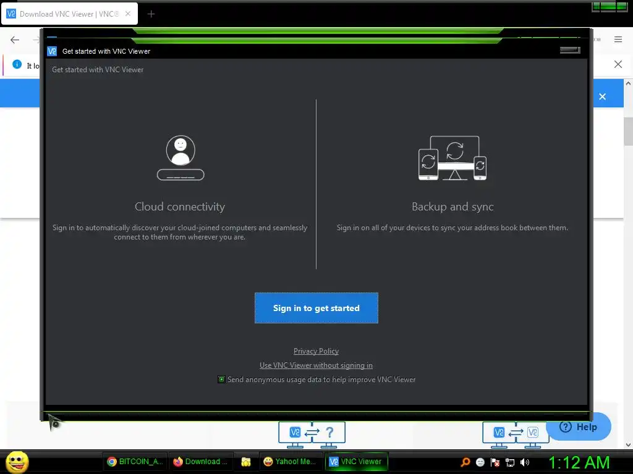Dismiss the browser info notification bar

(x=618, y=64)
